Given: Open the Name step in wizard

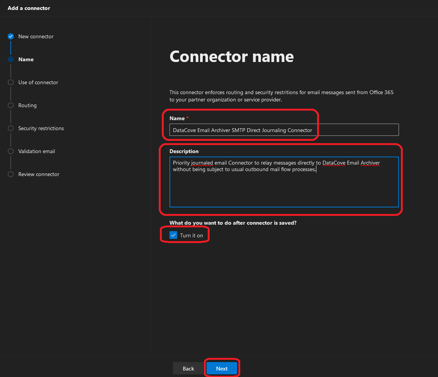Looking at the screenshot, I should (x=26, y=60).
